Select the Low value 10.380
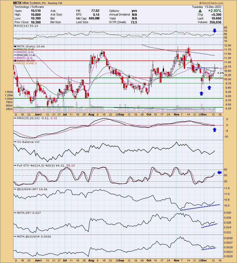 tap(36, 18)
